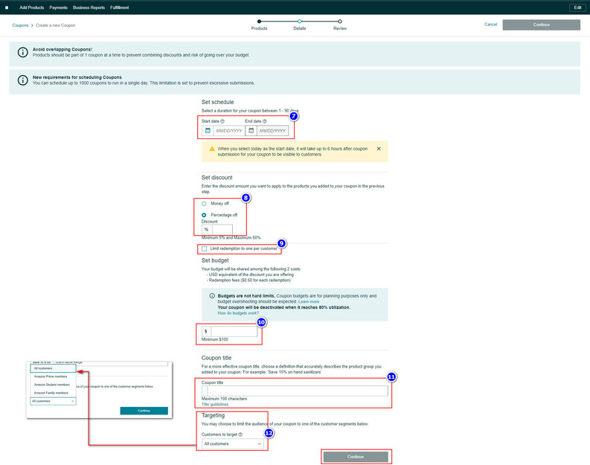Open the 'How do budgets work?' link
The image size is (590, 465).
[x=238, y=313]
